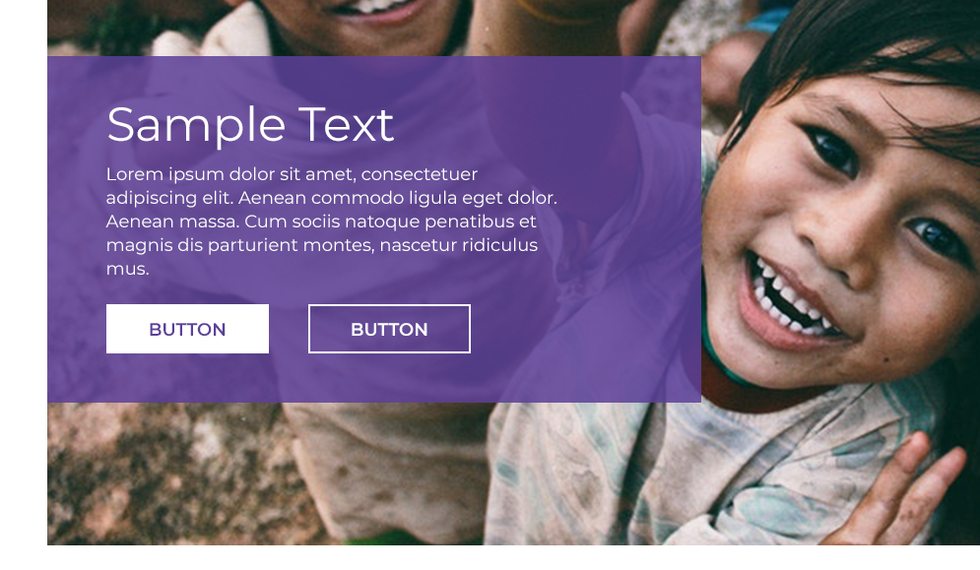The height and width of the screenshot is (570, 980).
Task: Select the "Sample Text" heading
Action: pyautogui.click(x=250, y=125)
